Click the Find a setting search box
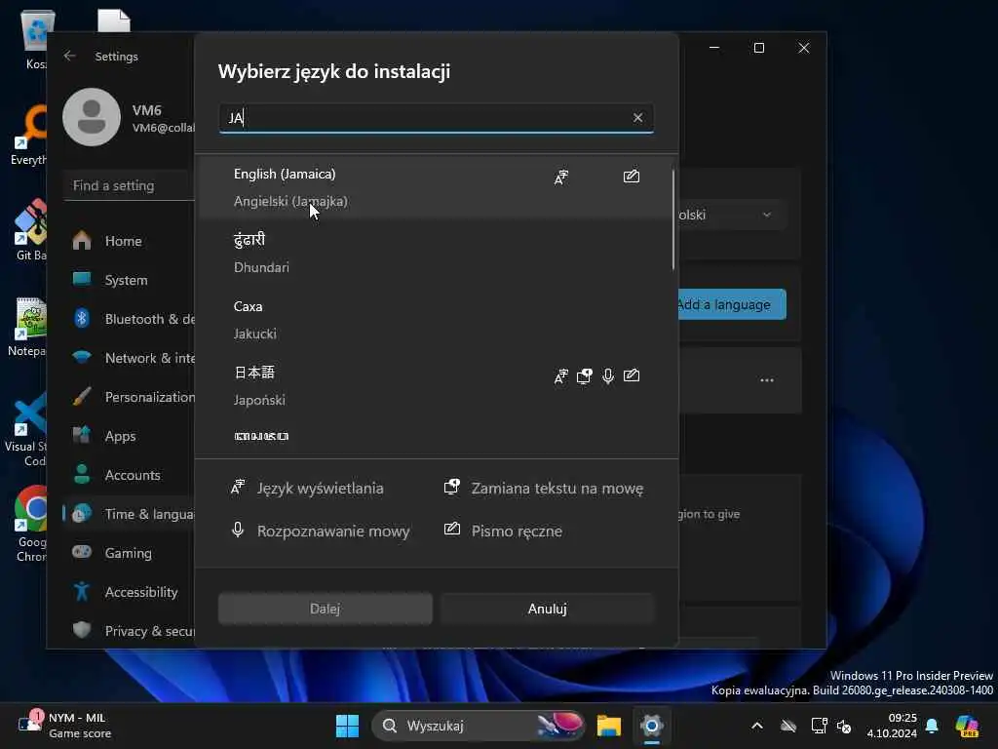The height and width of the screenshot is (749, 998). [130, 185]
